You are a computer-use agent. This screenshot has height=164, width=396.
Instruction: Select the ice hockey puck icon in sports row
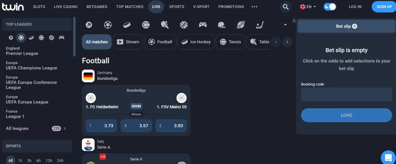[x=127, y=25]
